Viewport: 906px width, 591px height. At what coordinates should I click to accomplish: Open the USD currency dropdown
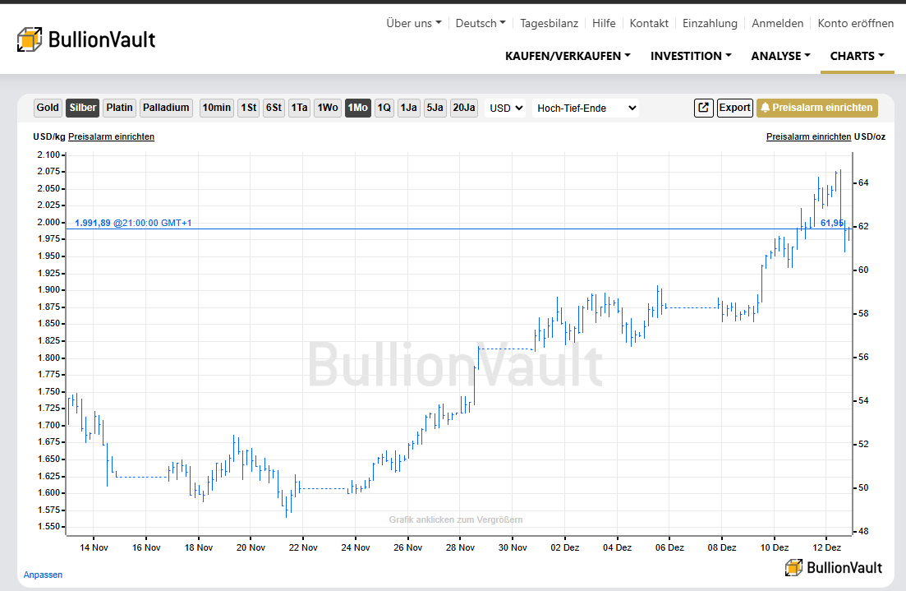(x=506, y=109)
